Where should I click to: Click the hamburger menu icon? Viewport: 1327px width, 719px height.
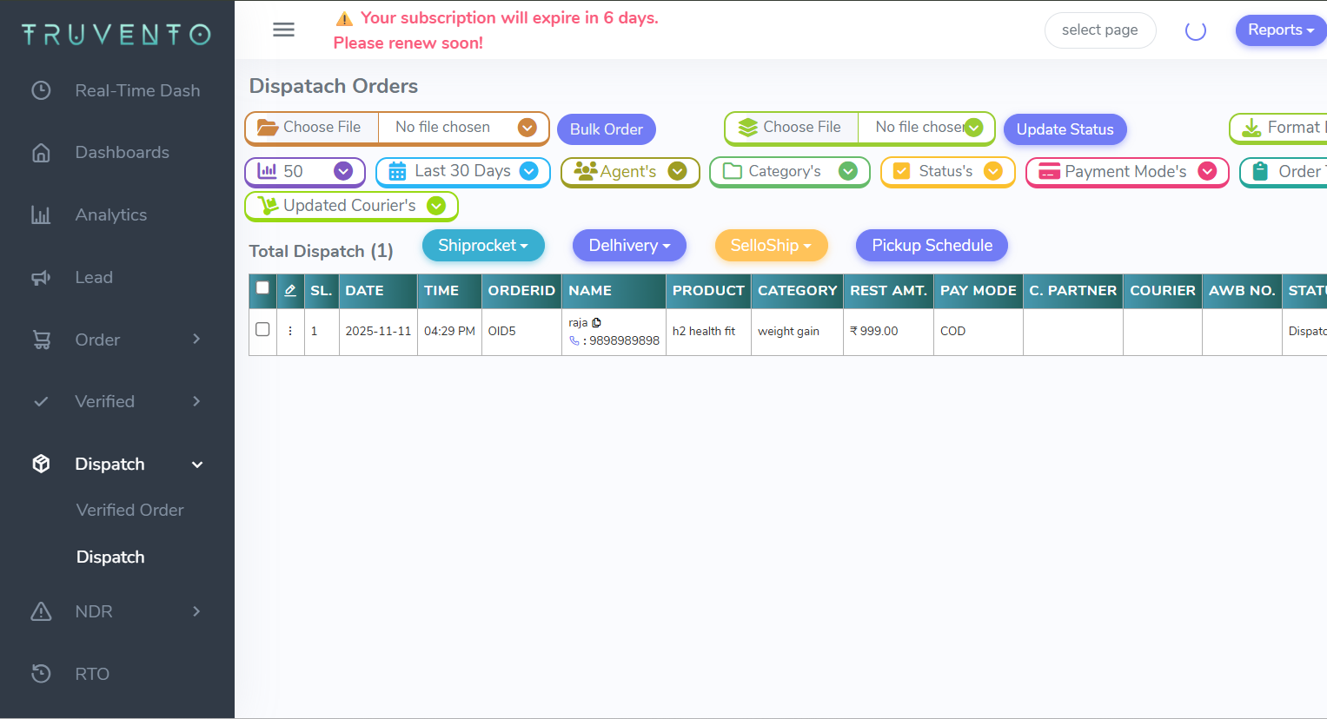(x=283, y=30)
